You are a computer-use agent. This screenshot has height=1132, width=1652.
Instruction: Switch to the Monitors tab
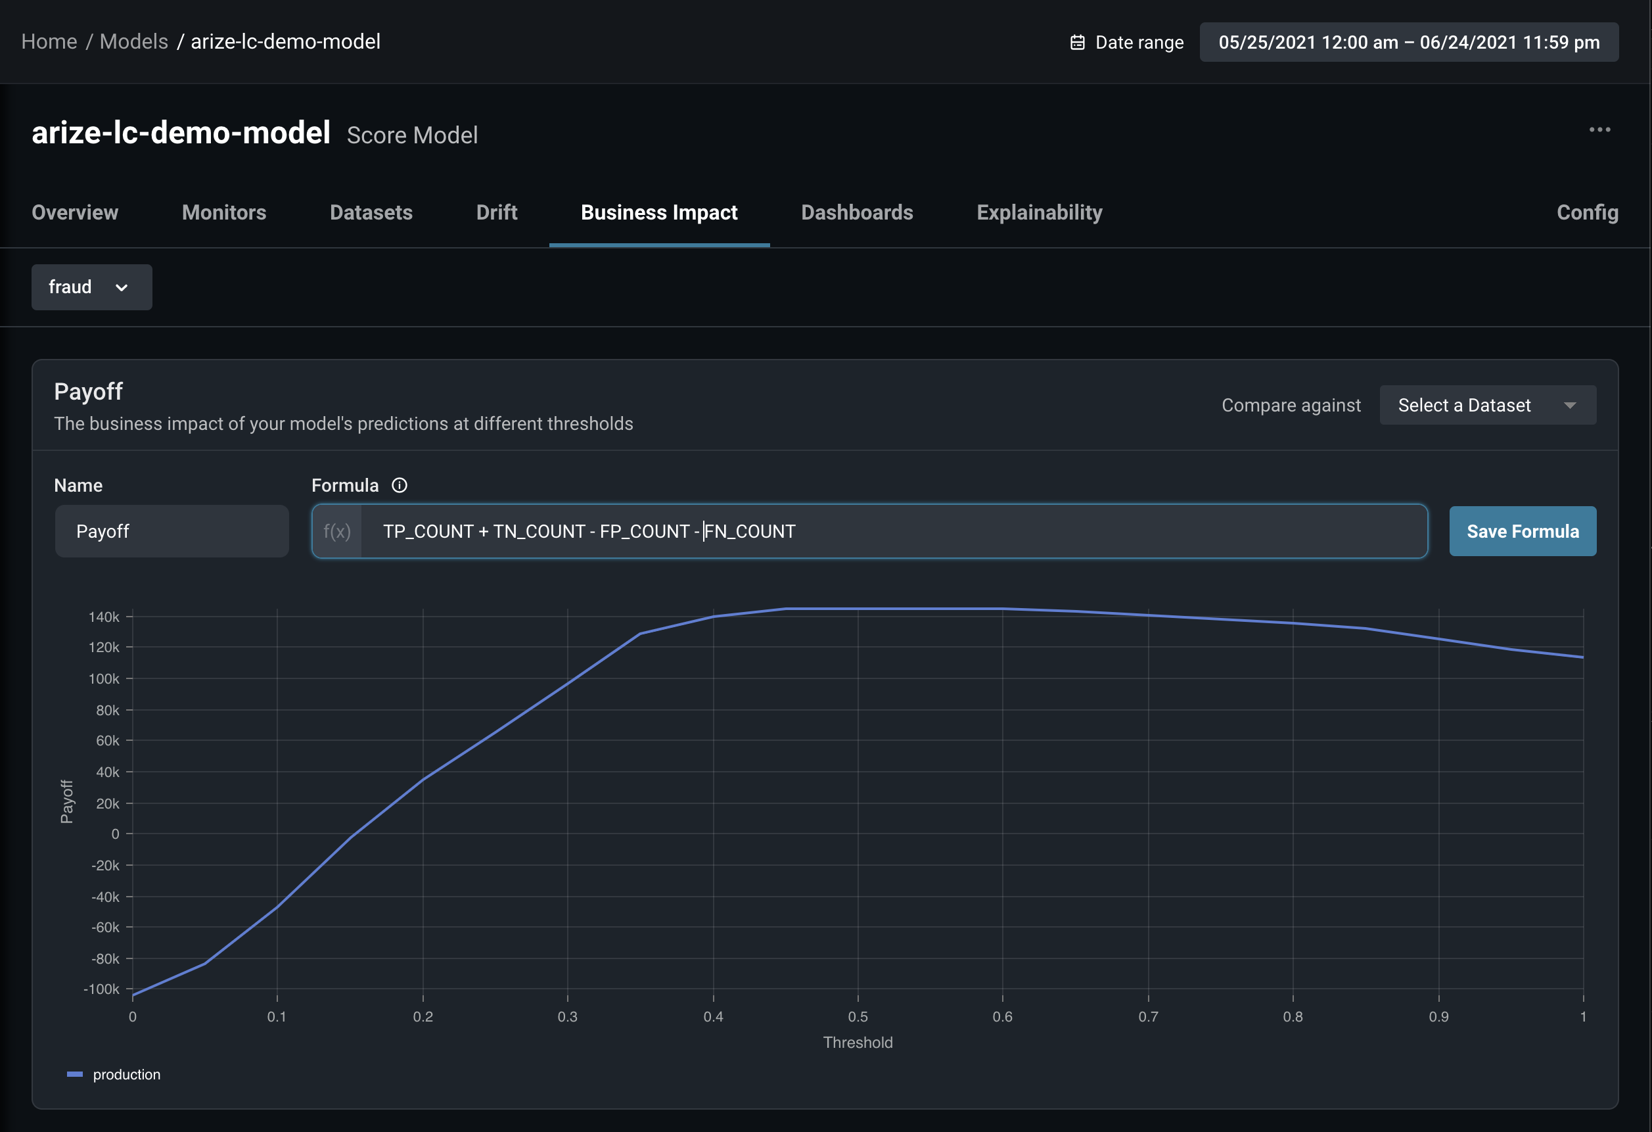(224, 212)
